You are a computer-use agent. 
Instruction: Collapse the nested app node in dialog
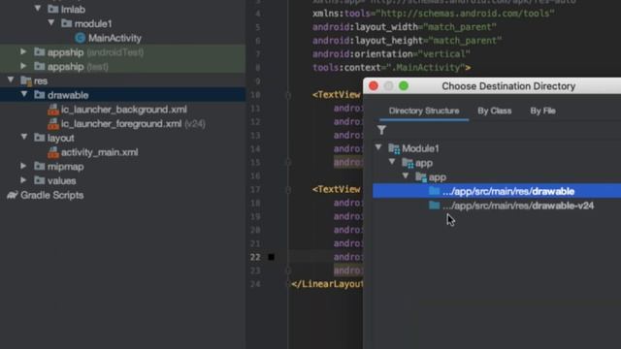[406, 176]
